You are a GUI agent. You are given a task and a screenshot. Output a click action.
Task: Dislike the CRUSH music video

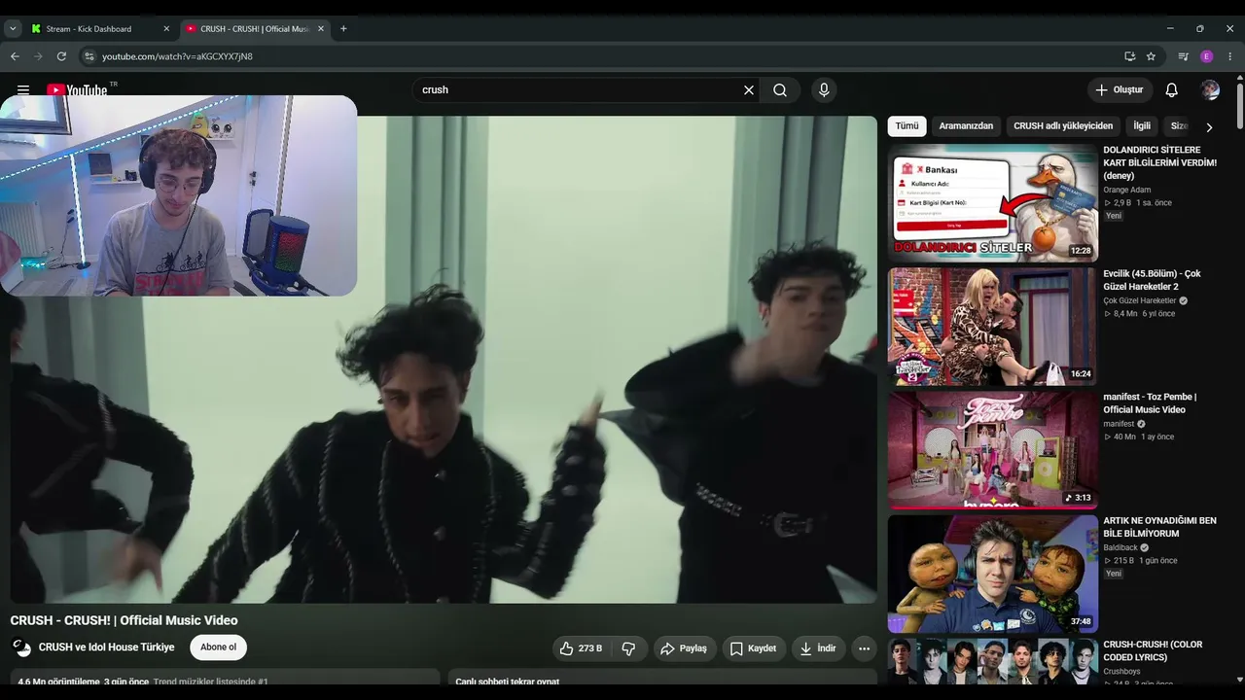click(628, 648)
